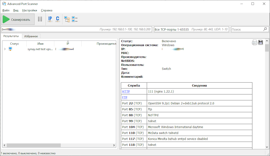The height and width of the screenshot is (156, 270).
Task: Start scan with Сканировать button
Action: pos(18,20)
